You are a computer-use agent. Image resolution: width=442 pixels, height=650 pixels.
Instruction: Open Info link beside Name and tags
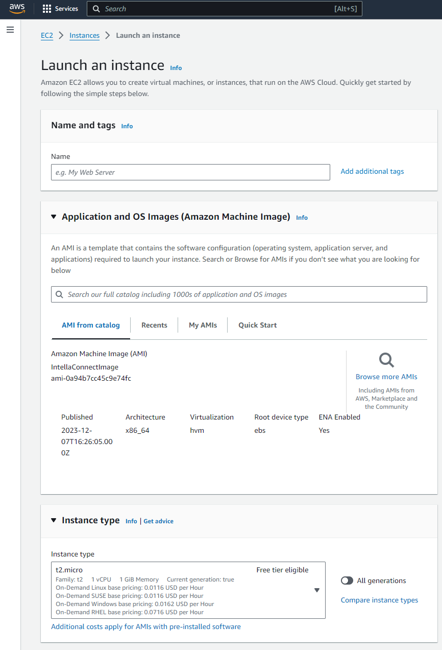pos(127,126)
